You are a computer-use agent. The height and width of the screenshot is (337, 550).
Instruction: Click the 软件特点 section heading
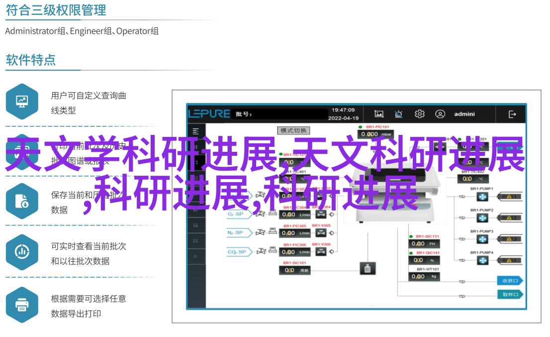click(31, 60)
